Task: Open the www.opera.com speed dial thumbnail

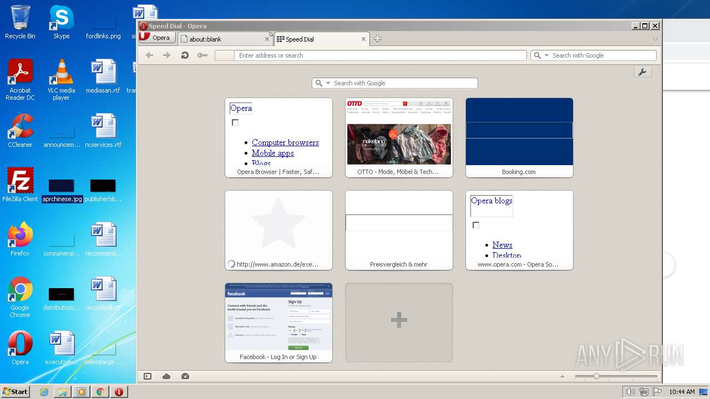Action: tap(519, 230)
